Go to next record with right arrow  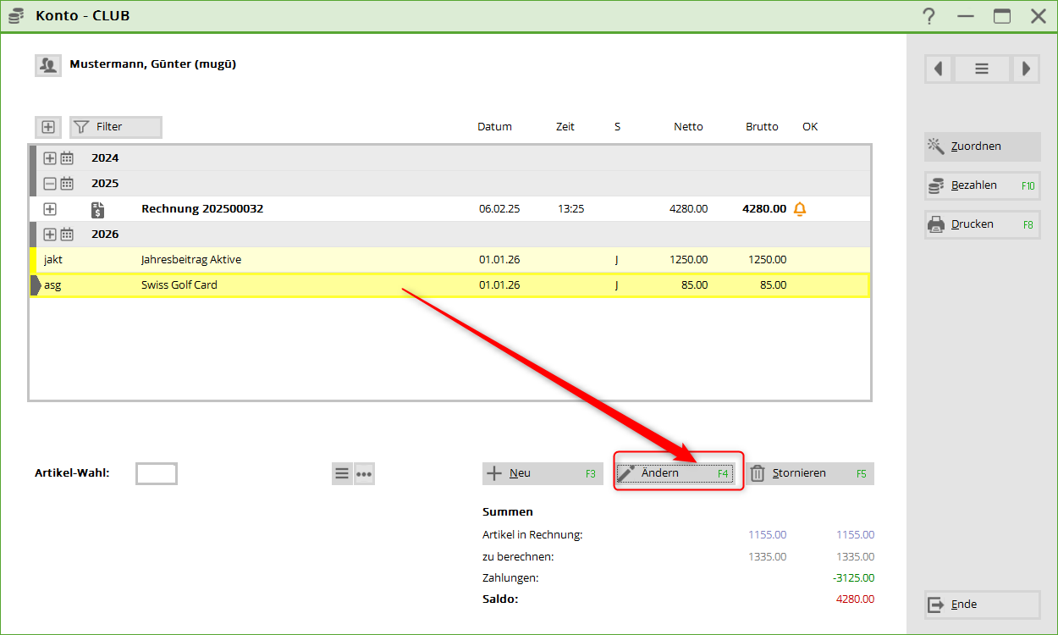(x=1026, y=69)
